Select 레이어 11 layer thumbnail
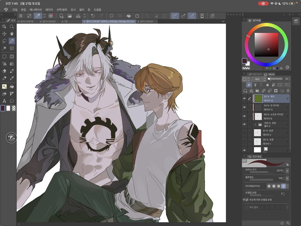 click(258, 107)
